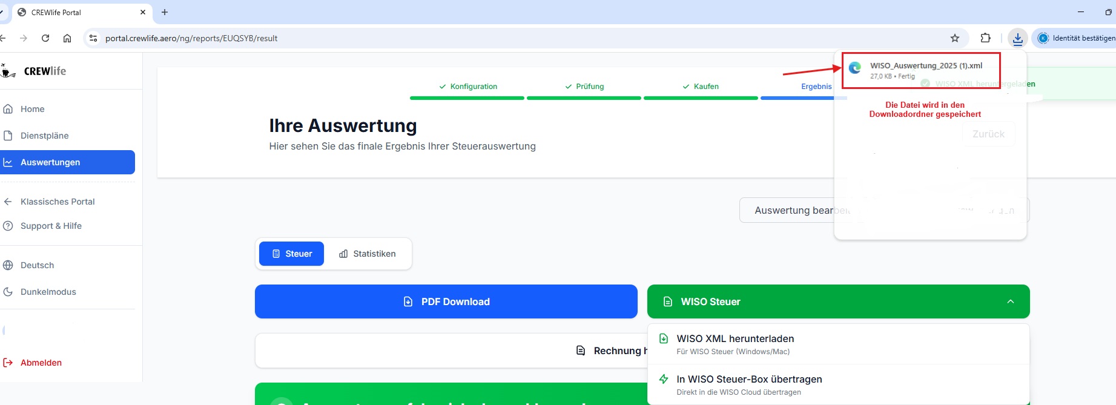Click the Edge file icon in downloads
Viewport: 1116px width, 405px height.
tap(855, 68)
